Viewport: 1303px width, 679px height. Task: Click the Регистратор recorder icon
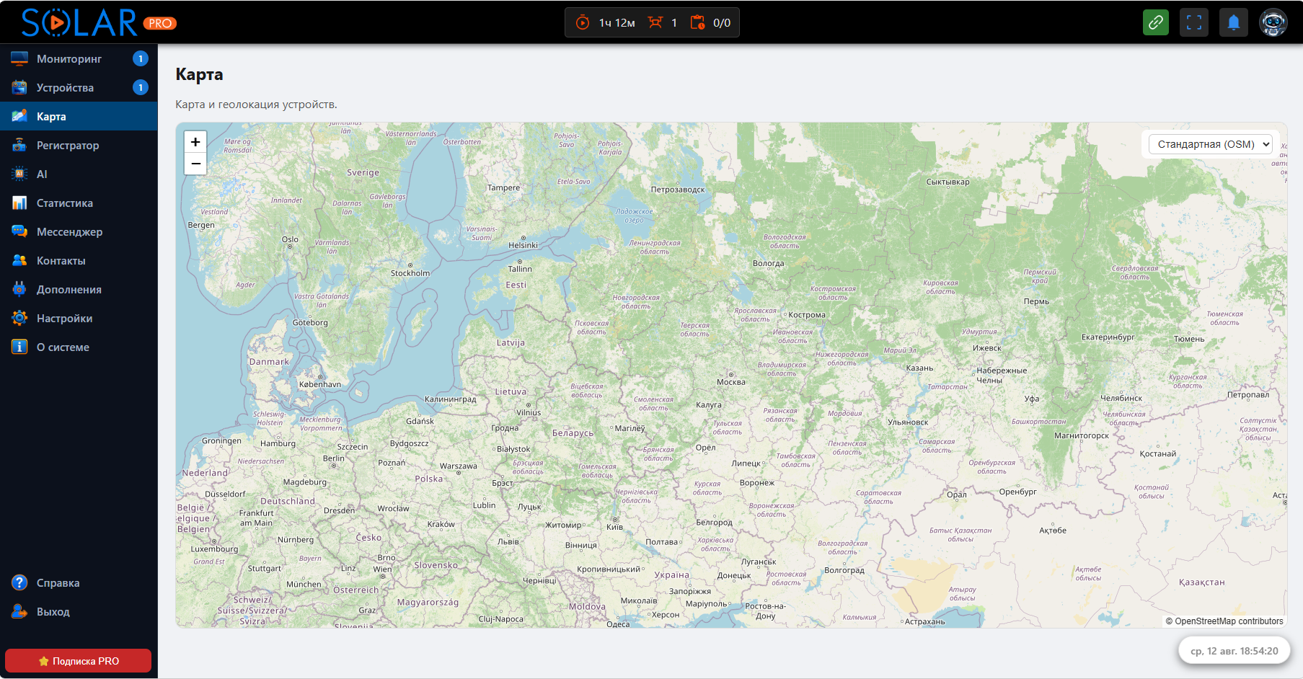[x=19, y=145]
